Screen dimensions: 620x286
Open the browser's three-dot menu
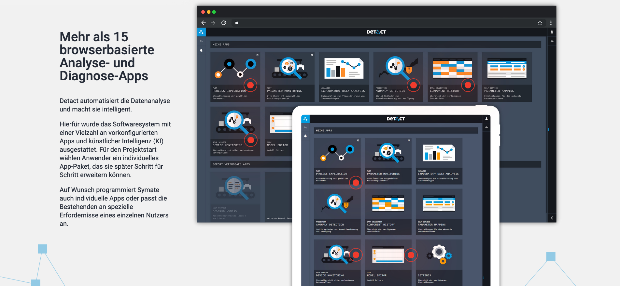point(551,23)
